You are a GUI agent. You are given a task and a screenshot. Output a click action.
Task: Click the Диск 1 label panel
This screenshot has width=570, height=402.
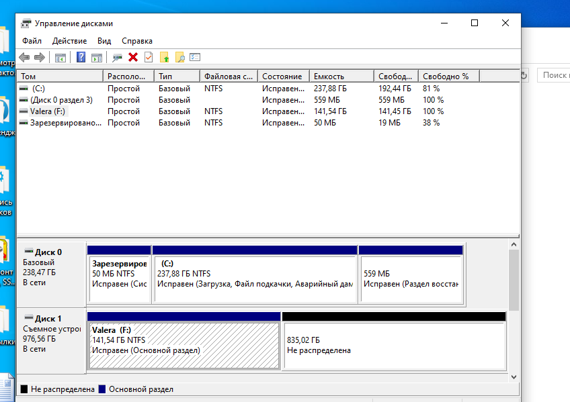click(x=52, y=341)
